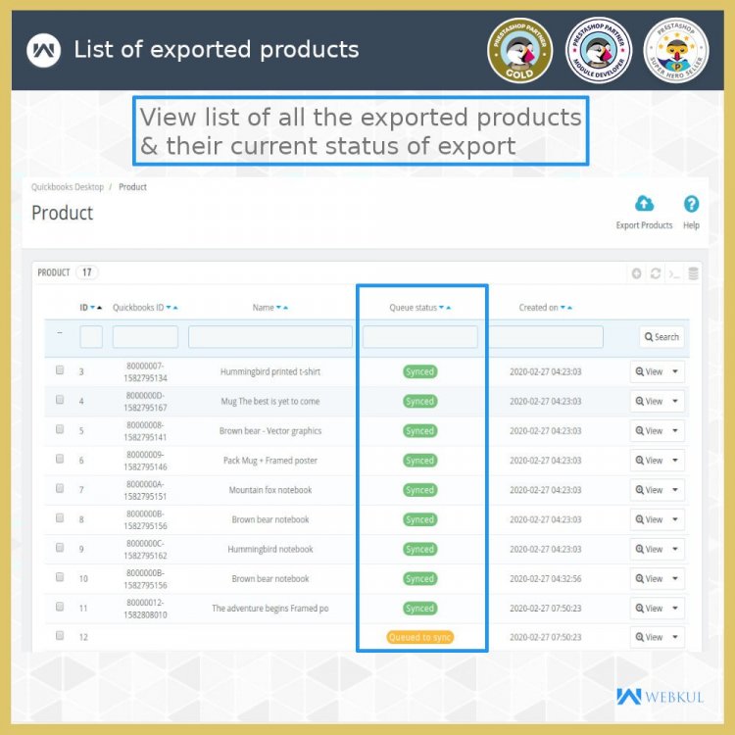Expand View dropdown arrow for product ID 11

(x=675, y=608)
